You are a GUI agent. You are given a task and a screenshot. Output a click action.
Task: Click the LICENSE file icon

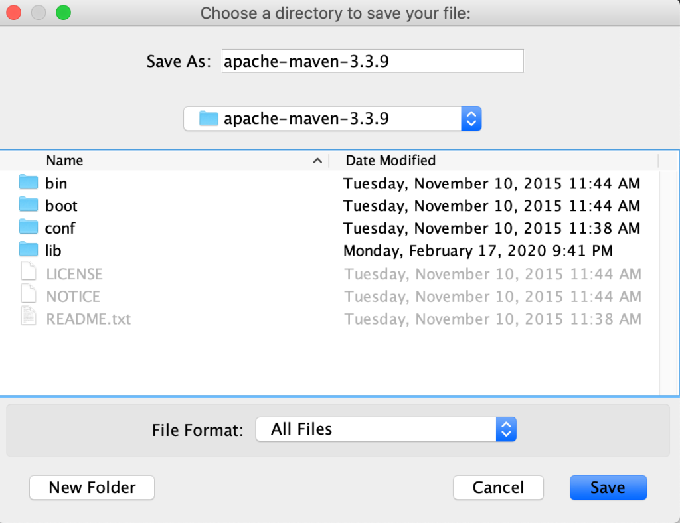click(x=29, y=273)
